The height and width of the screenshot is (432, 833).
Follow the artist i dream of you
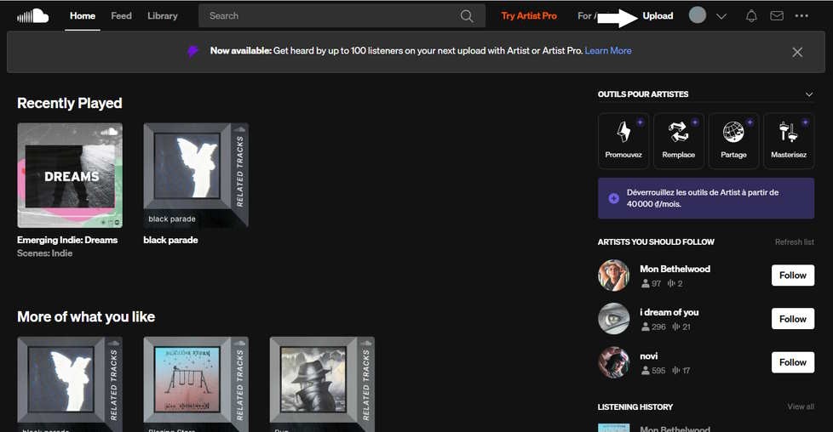[792, 319]
